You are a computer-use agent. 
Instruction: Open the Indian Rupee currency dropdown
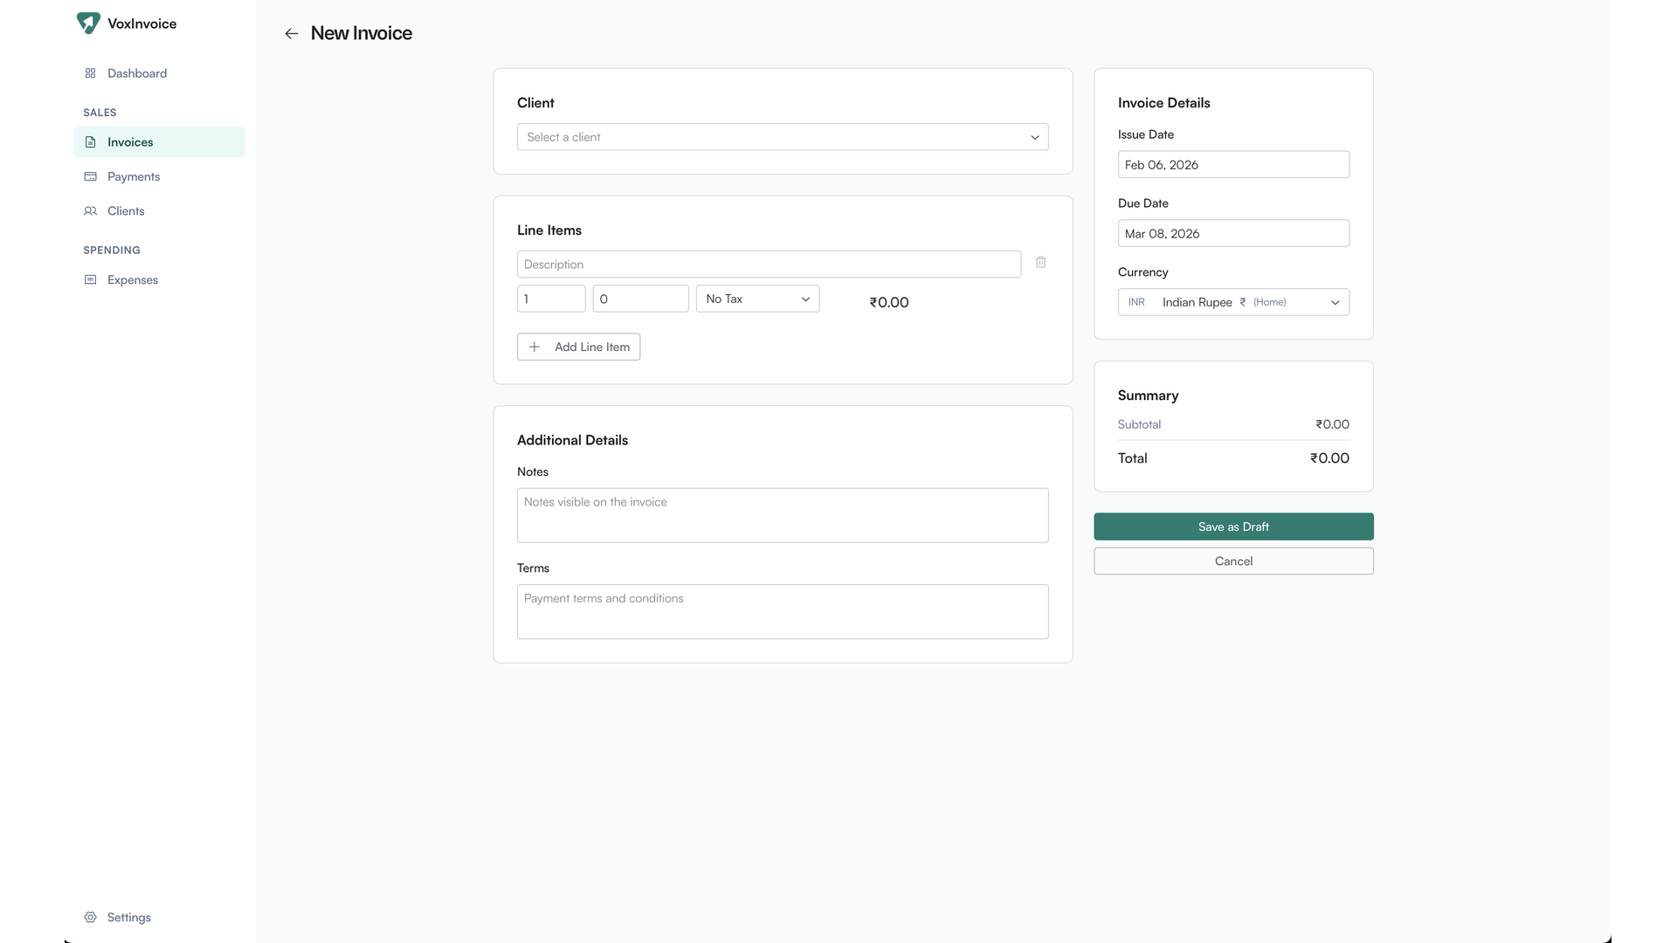tap(1232, 302)
